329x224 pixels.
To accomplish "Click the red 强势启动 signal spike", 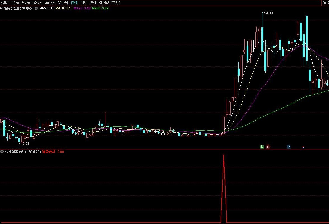I will pos(224,188).
